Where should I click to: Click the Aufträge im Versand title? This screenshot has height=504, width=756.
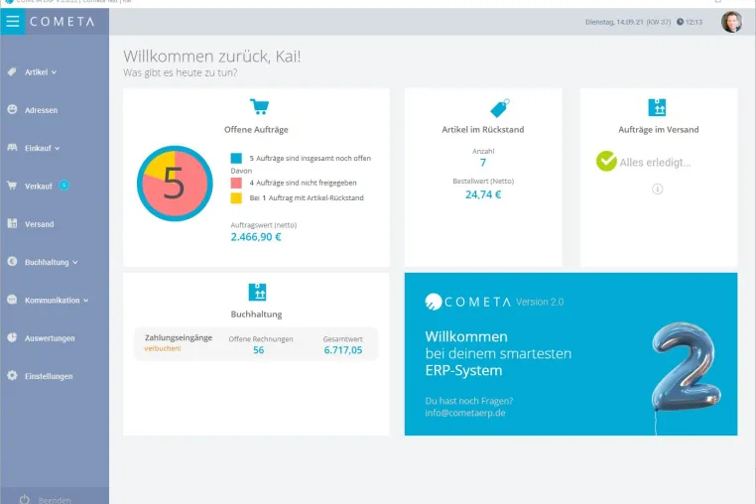coord(659,129)
